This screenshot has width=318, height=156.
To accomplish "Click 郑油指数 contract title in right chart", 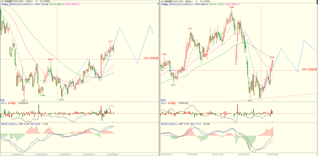I will point(174,1).
